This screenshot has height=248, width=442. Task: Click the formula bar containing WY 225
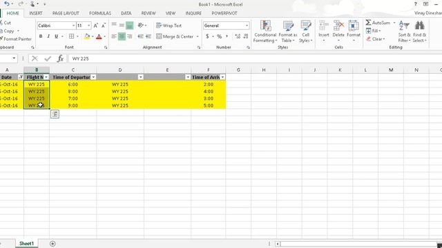coord(255,59)
